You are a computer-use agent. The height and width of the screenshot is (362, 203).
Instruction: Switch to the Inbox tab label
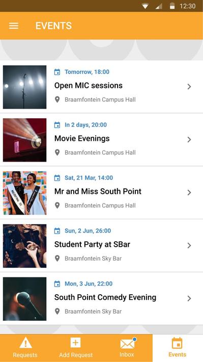pyautogui.click(x=127, y=354)
